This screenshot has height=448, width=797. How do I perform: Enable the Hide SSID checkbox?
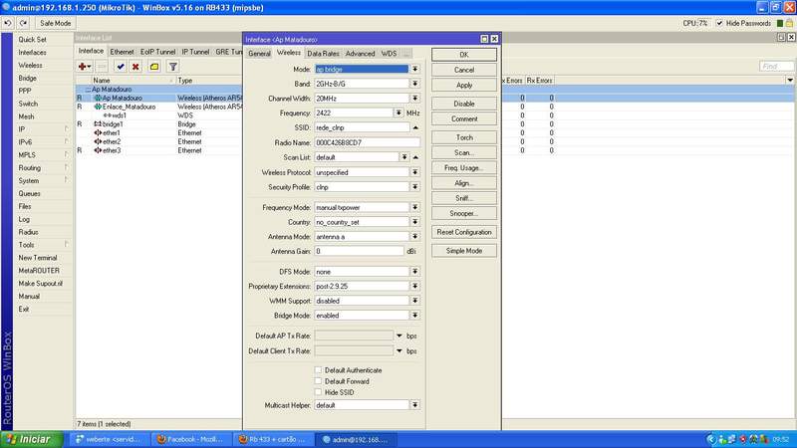(318, 392)
